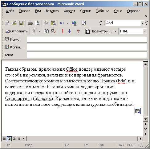Insert hyperlink with the globe icon
The height and width of the screenshot is (149, 150).
click(75, 23)
